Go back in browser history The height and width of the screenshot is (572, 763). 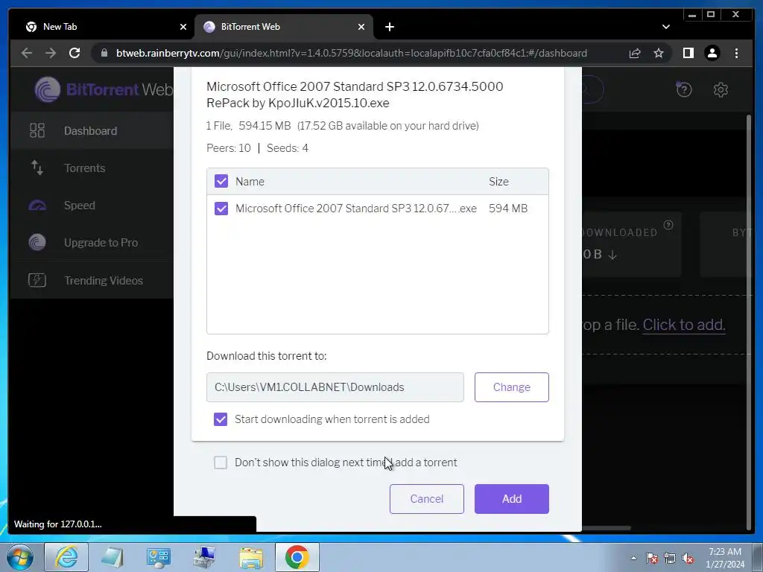pyautogui.click(x=27, y=53)
